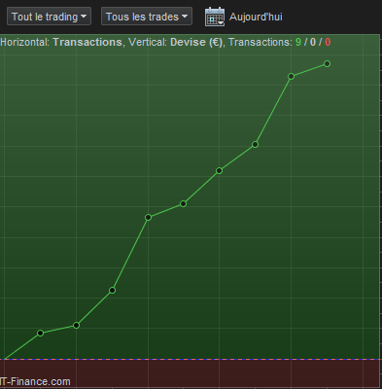Click the fourth data point on the curve

point(148,217)
